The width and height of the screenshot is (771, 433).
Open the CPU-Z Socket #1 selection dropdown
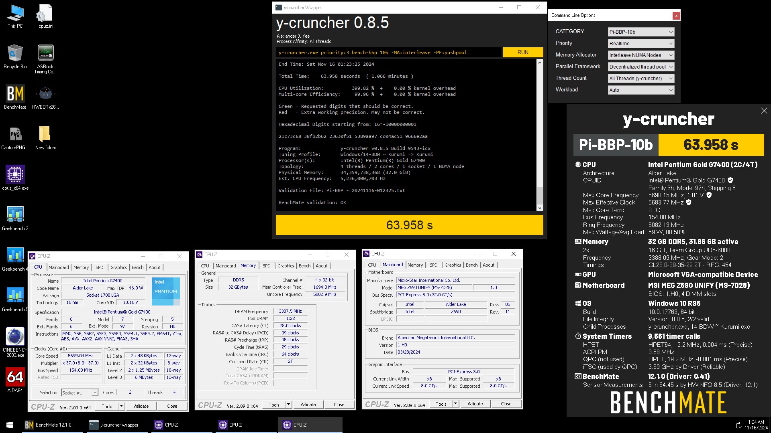coord(80,393)
